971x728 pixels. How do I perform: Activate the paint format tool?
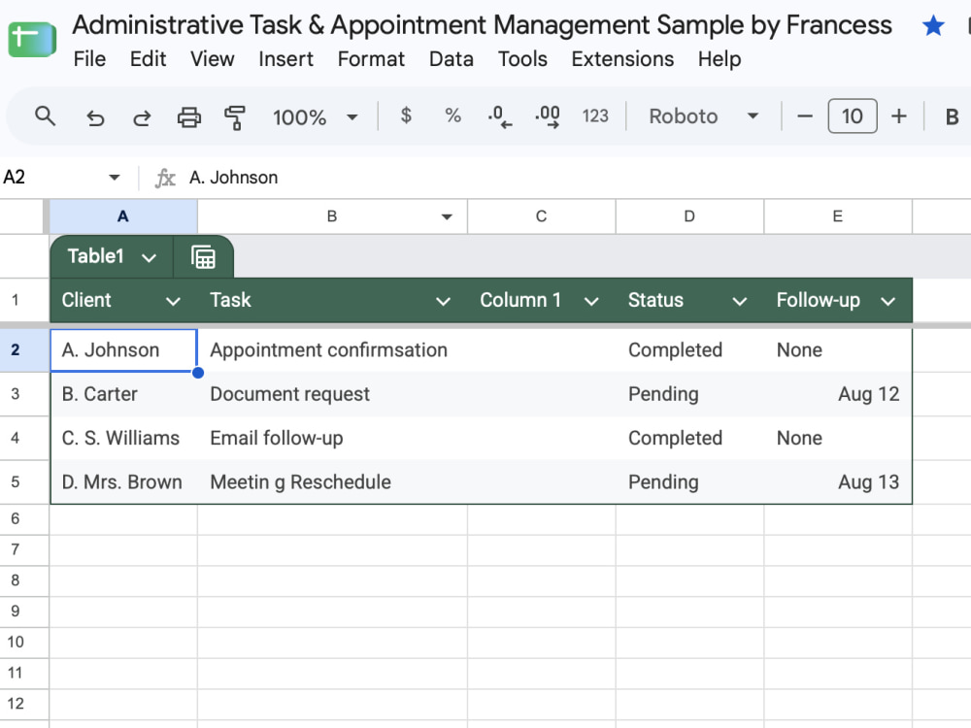[x=235, y=117]
